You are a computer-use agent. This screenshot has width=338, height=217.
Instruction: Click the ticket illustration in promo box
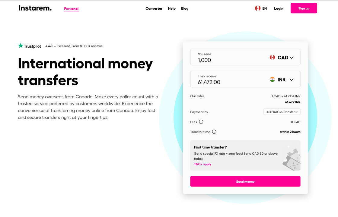point(292,158)
